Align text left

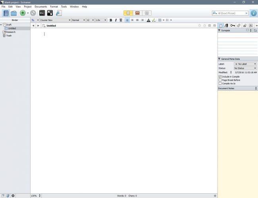(127, 20)
